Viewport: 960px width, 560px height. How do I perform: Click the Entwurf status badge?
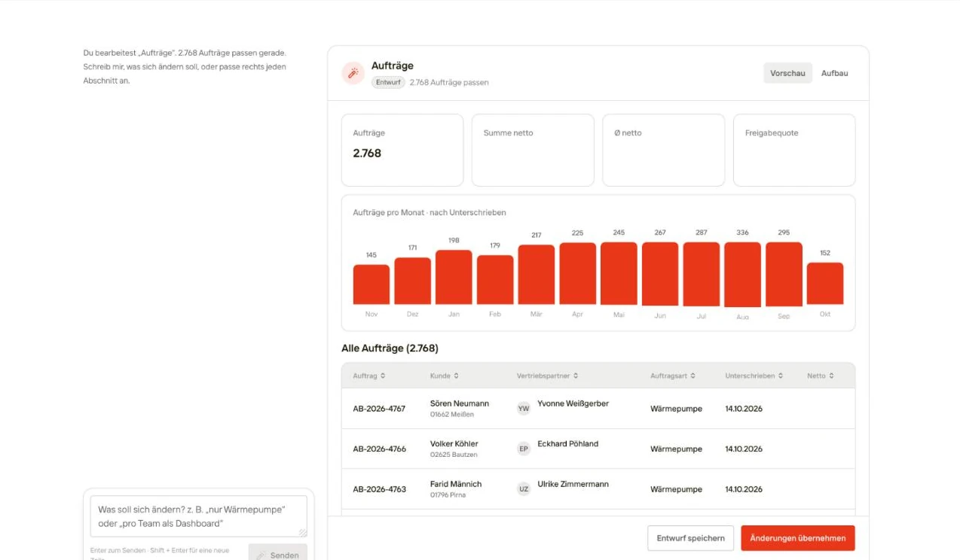pos(388,82)
